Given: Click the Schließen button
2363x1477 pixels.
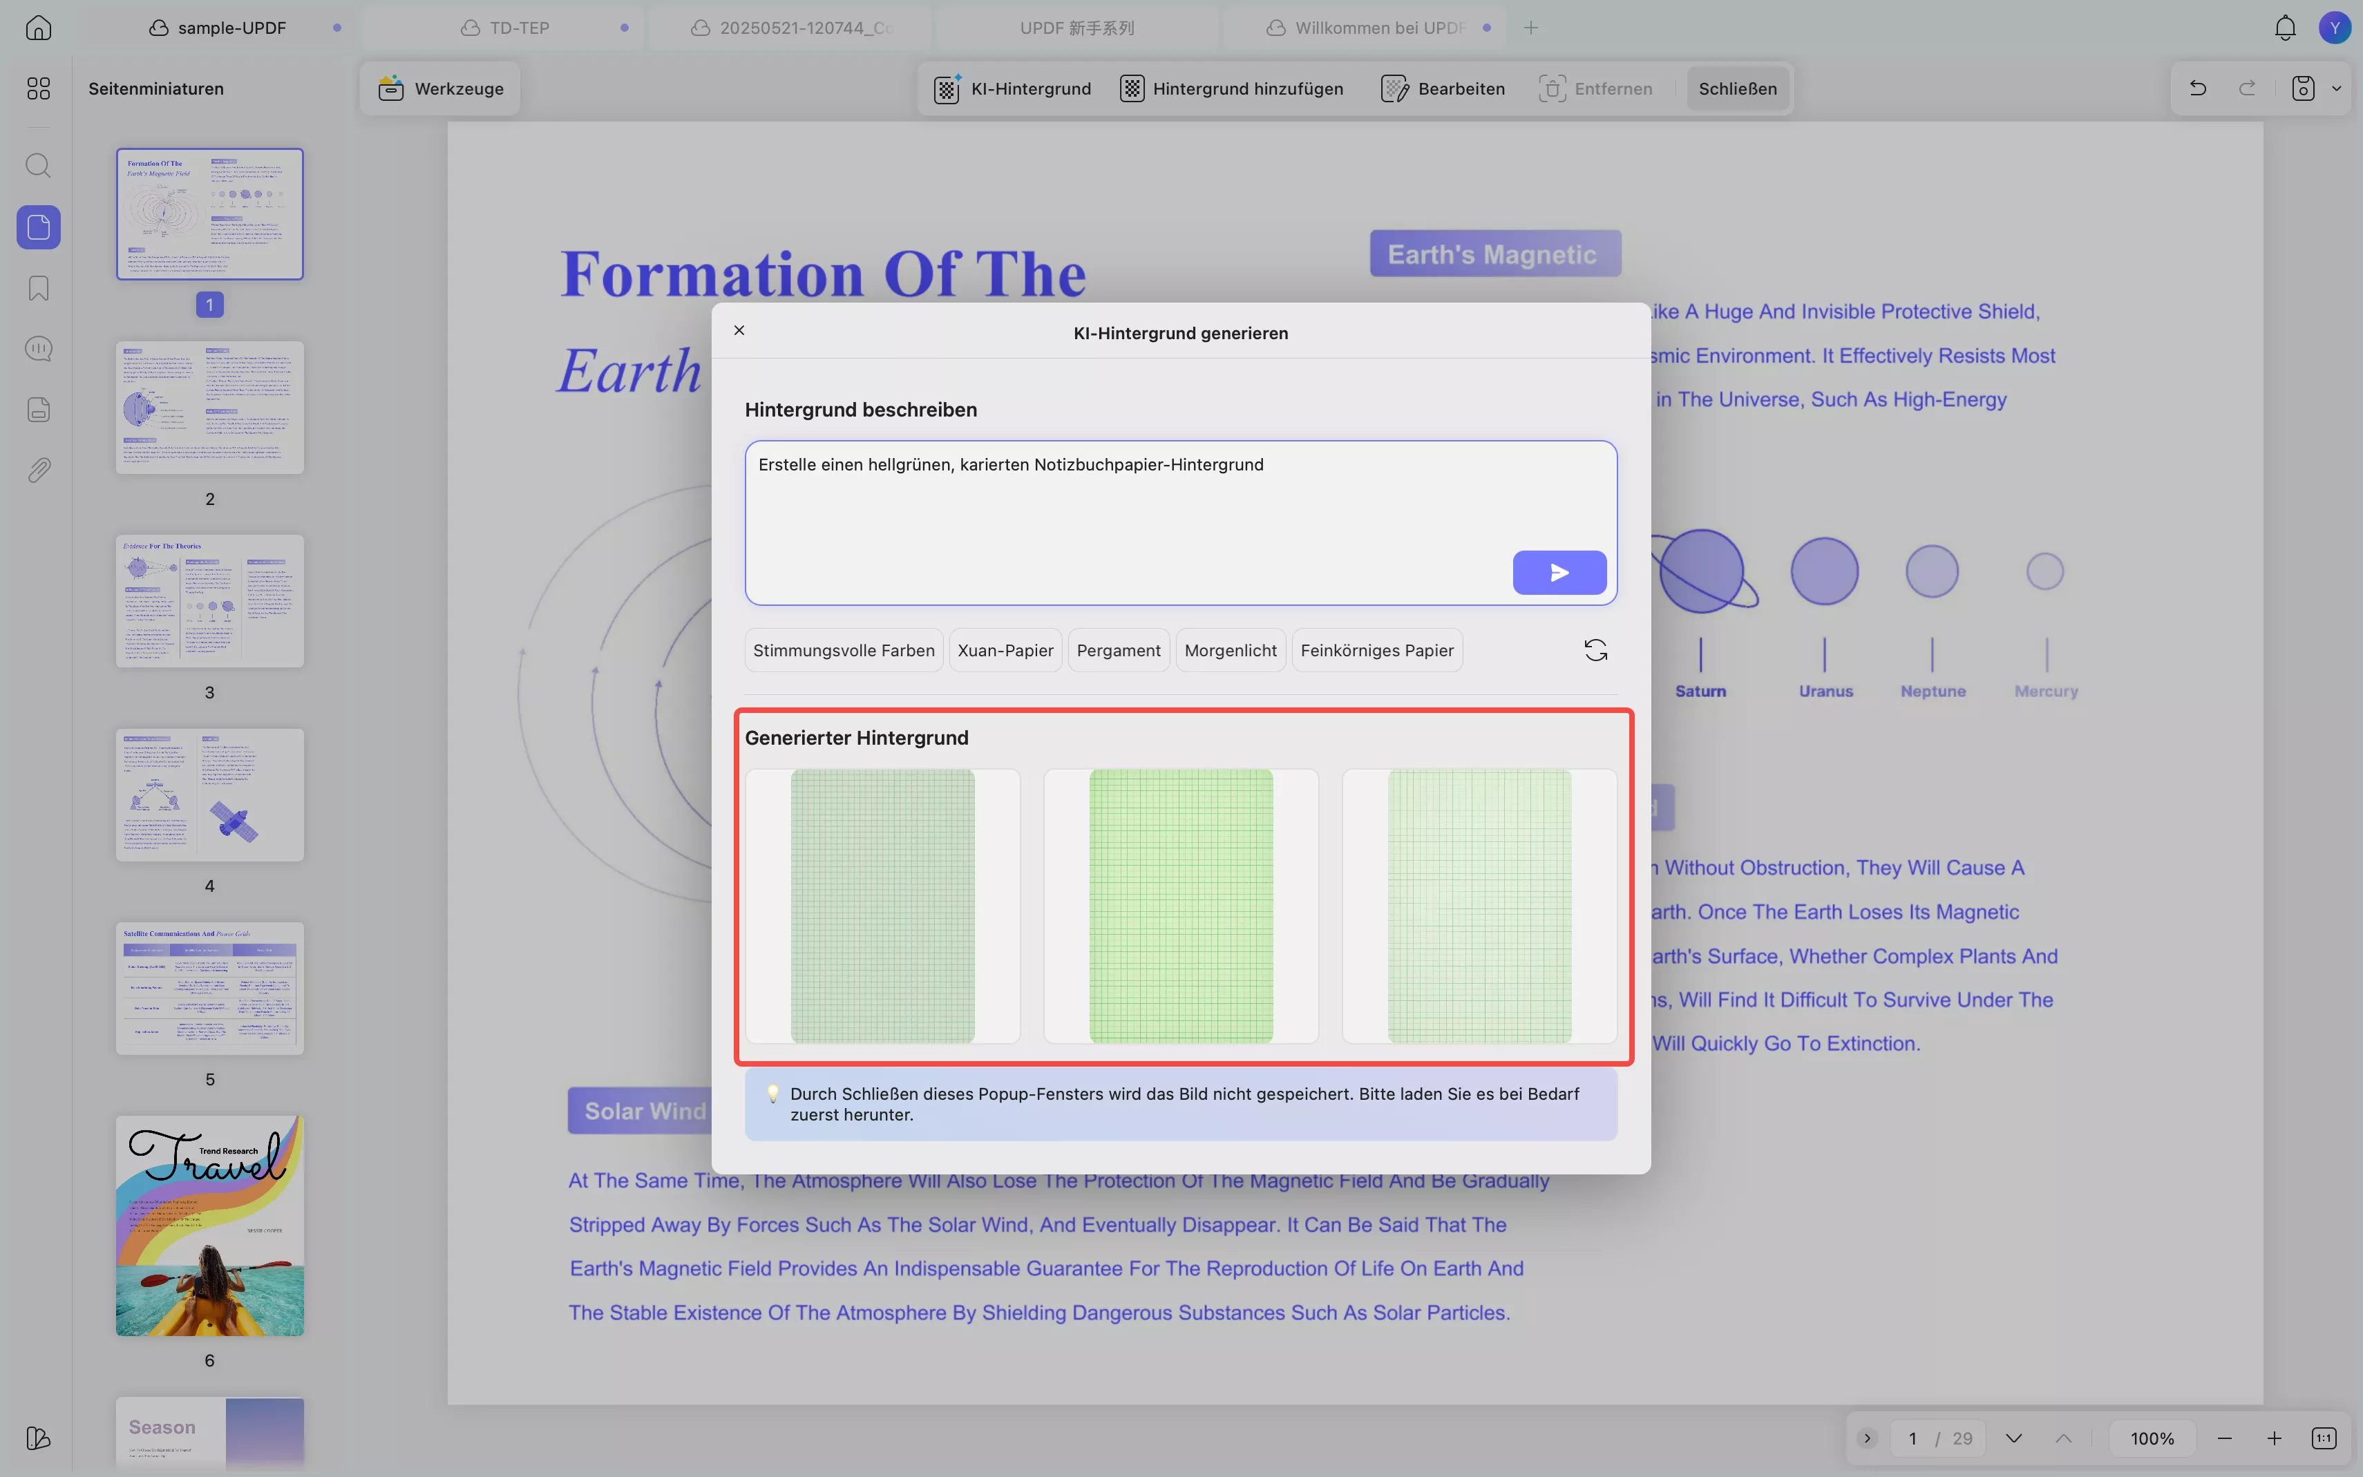Looking at the screenshot, I should click(1737, 88).
